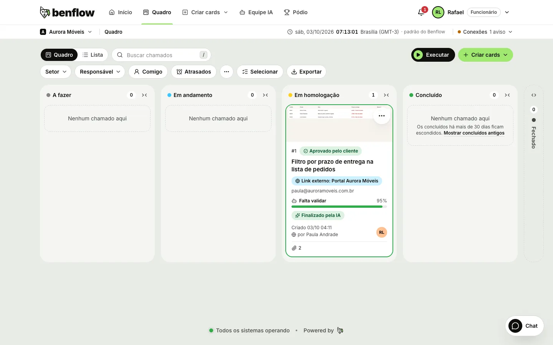Viewport: 553px width, 345px height.
Task: Click Link externo: Portal Aurora Móveis tag
Action: pos(336,181)
